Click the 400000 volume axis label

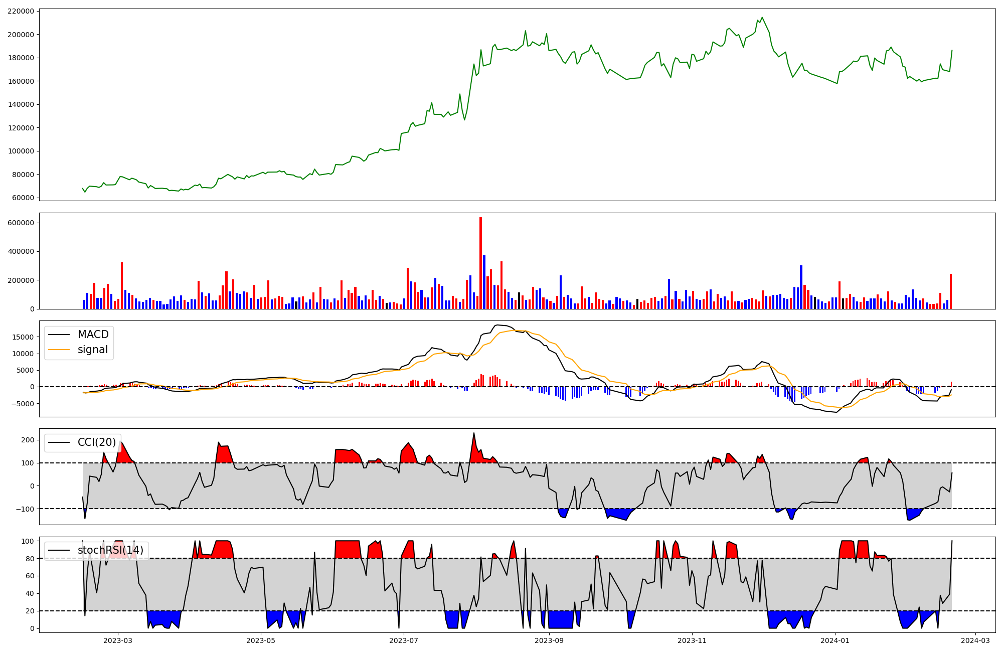21,251
